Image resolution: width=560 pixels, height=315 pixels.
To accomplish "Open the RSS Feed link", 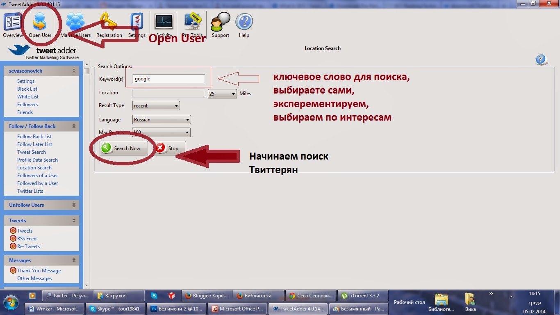I will coord(27,239).
